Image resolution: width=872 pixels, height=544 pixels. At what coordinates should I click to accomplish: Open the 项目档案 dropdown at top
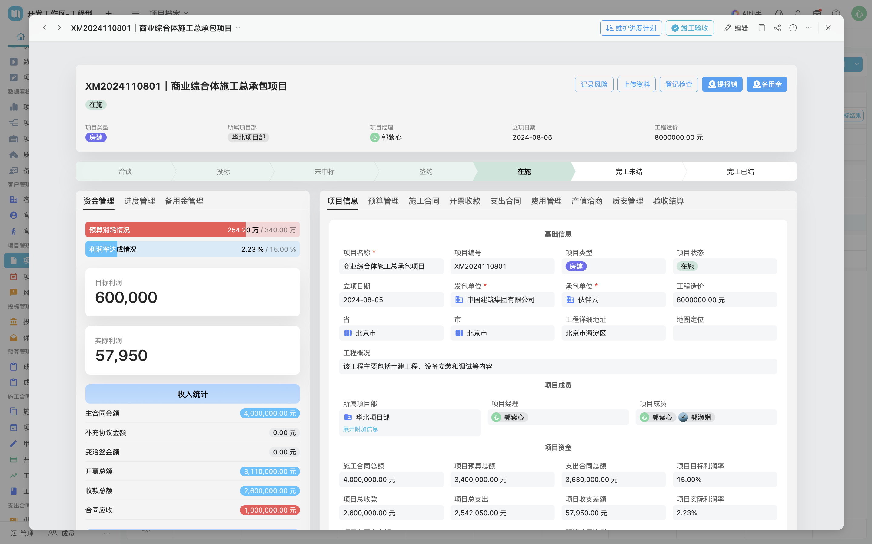(x=167, y=13)
